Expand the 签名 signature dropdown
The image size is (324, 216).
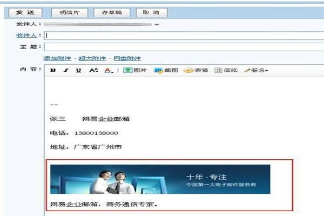tap(256, 71)
